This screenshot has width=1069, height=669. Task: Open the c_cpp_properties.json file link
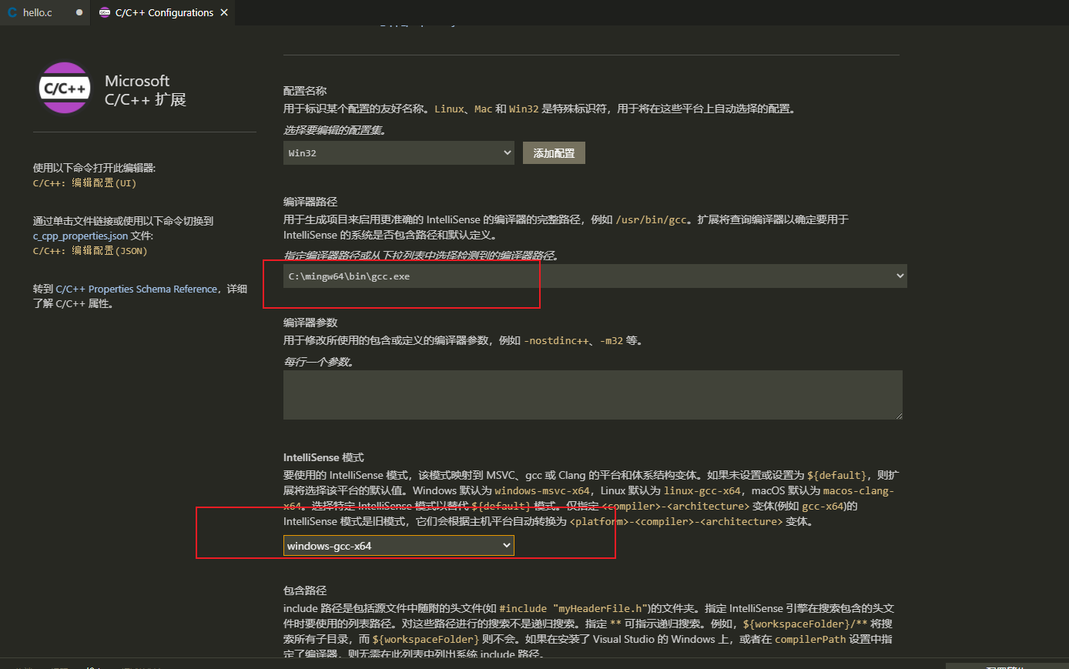[x=80, y=236]
